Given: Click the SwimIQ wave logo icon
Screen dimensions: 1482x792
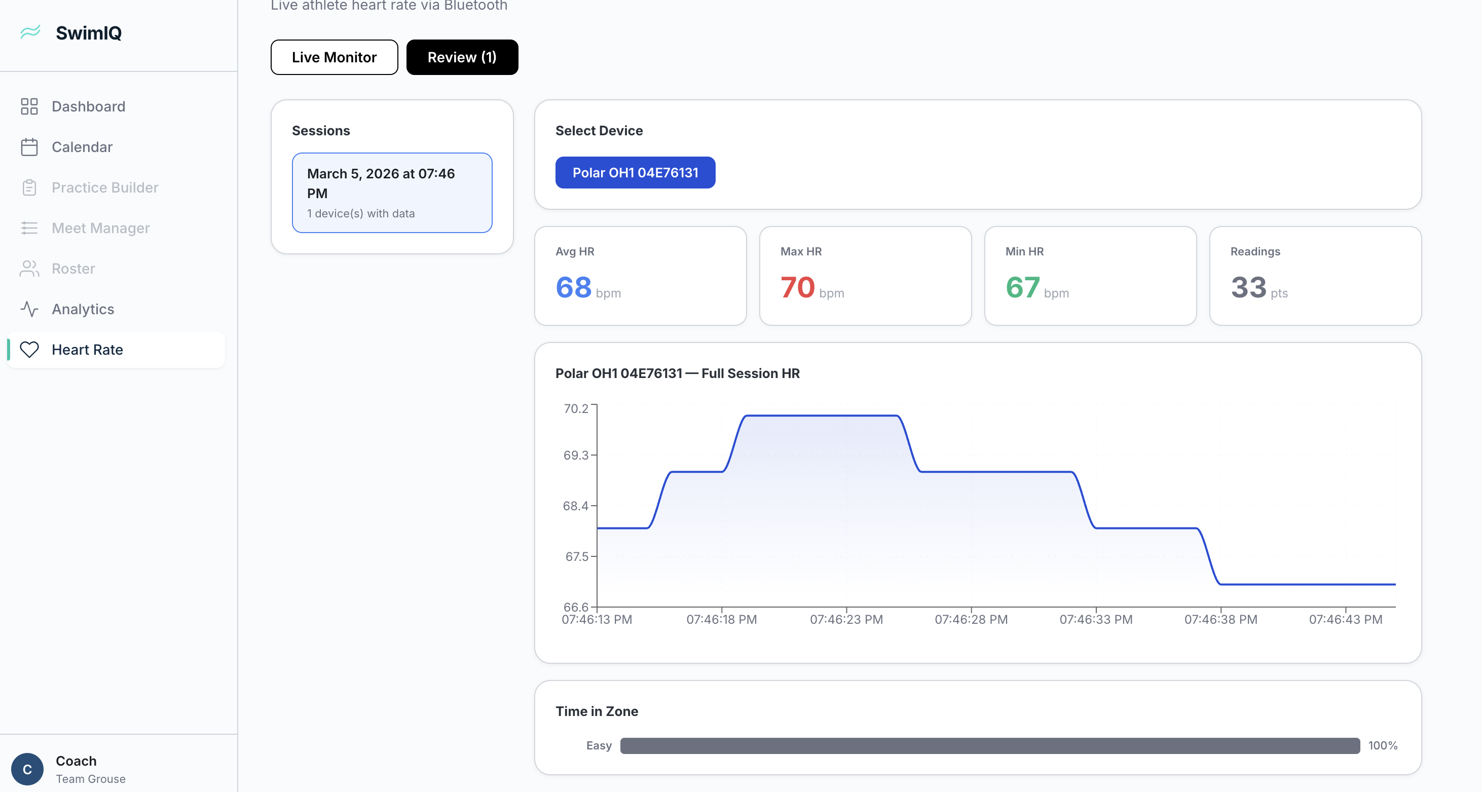Looking at the screenshot, I should click(x=30, y=32).
